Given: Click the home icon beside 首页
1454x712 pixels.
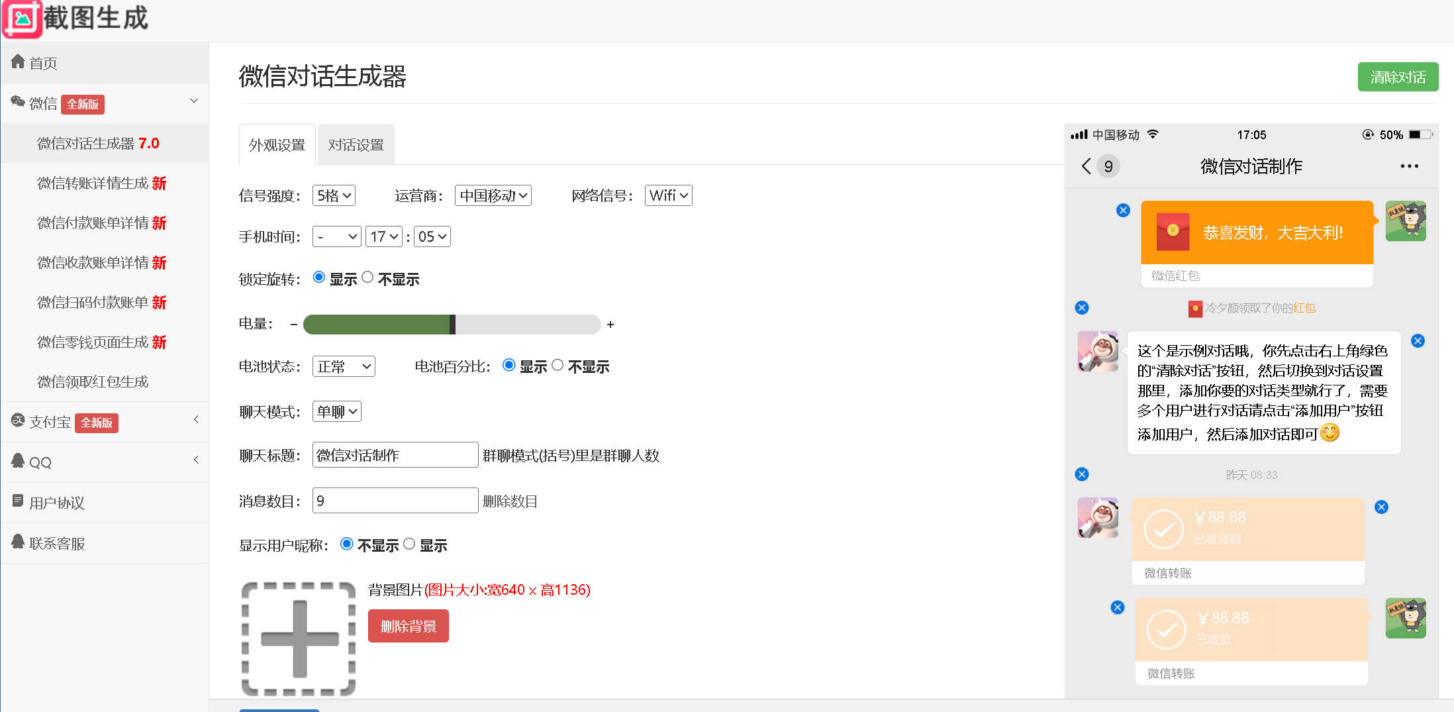Looking at the screenshot, I should coord(18,62).
